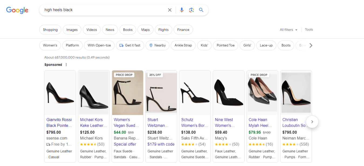The width and height of the screenshot is (364, 166).
Task: Open the All filters dropdown
Action: [x=288, y=30]
